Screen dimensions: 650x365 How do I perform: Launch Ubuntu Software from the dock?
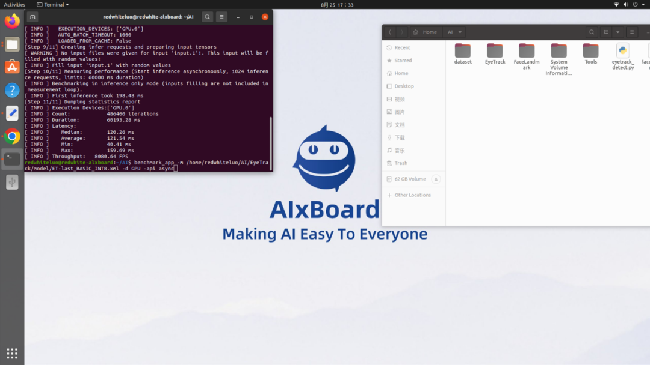coord(12,67)
